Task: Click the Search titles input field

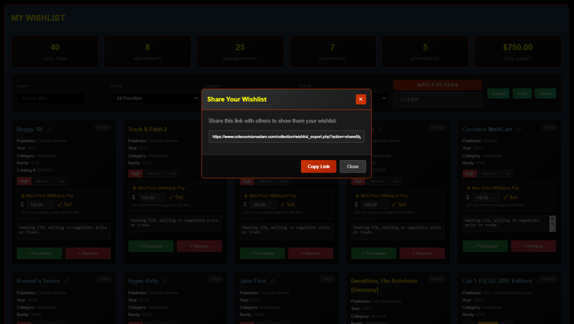Action: tap(51, 98)
